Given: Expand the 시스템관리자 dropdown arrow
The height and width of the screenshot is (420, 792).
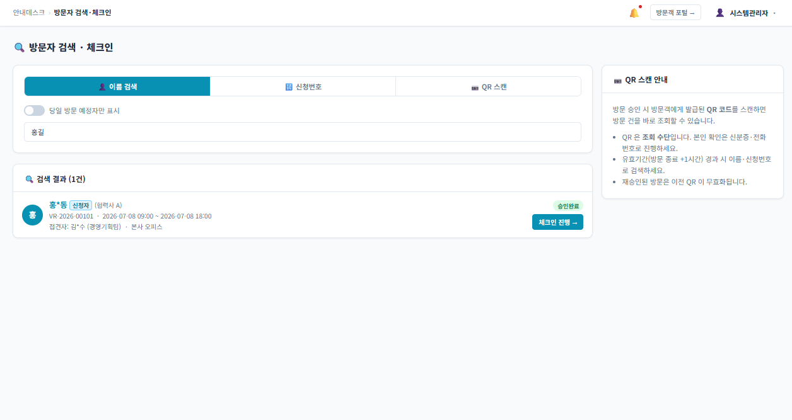Looking at the screenshot, I should (774, 13).
